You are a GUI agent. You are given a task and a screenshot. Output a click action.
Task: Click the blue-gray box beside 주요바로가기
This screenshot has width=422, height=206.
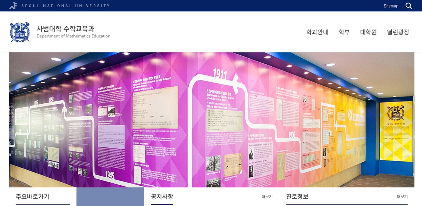[110, 197]
